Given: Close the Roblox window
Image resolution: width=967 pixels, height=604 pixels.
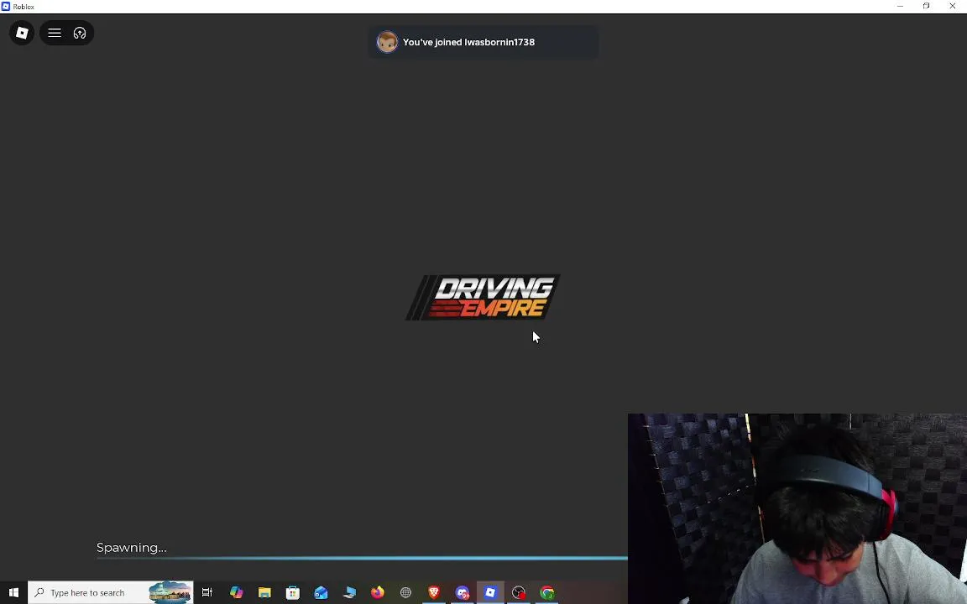Looking at the screenshot, I should coord(953,6).
